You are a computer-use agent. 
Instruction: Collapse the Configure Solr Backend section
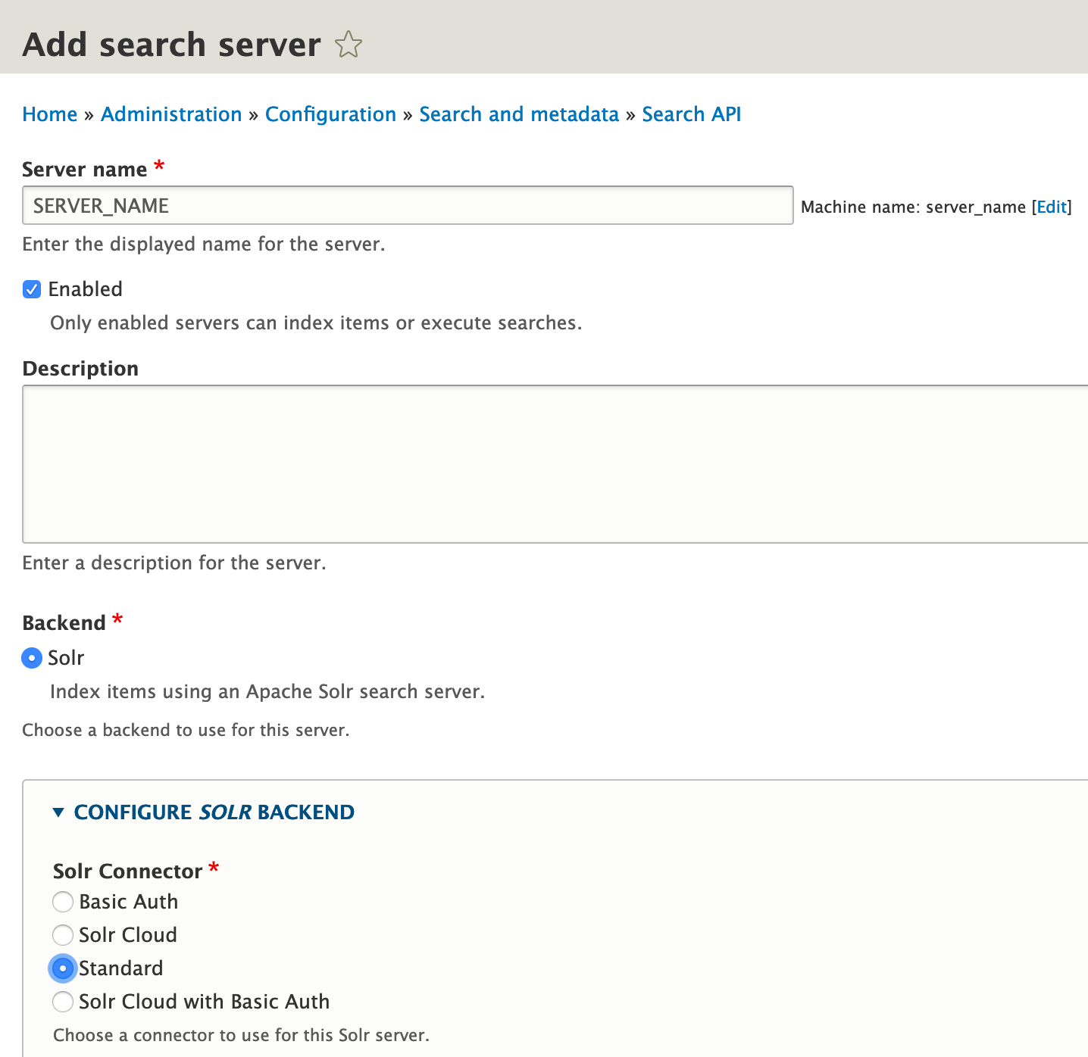214,812
